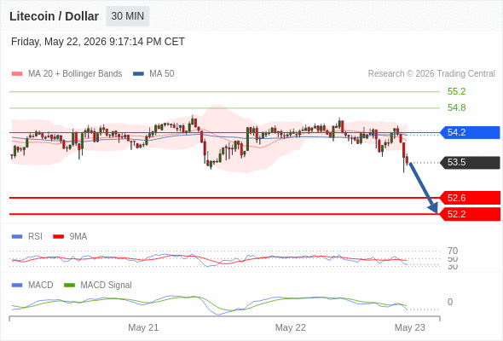Click the MA 50 legend swatch
Image resolution: width=503 pixels, height=341 pixels.
[138, 74]
